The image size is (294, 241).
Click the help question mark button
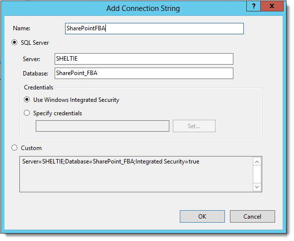point(253,6)
